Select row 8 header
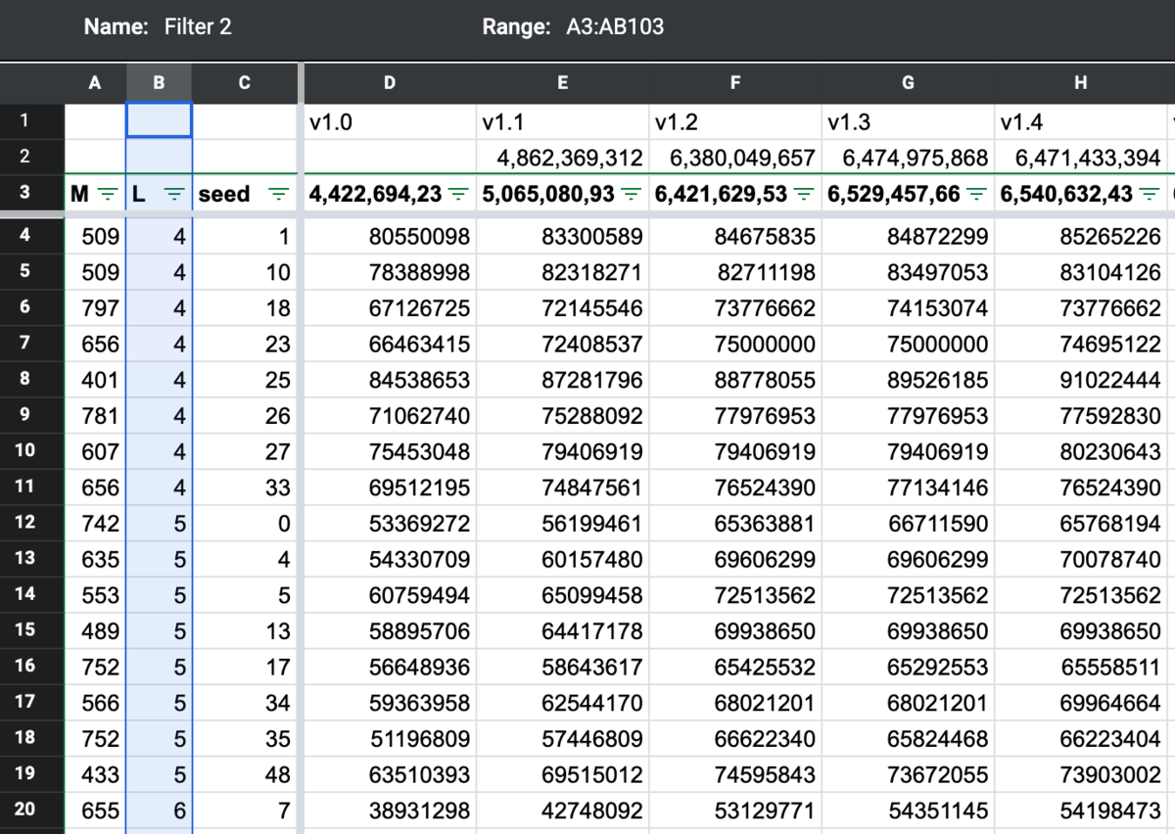Screen dimensions: 1175x834 coord(32,378)
